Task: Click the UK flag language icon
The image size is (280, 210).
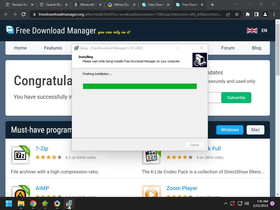Action: tap(252, 31)
